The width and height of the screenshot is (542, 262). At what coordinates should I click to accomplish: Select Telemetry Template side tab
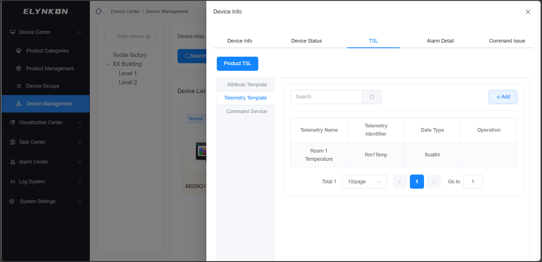[245, 98]
